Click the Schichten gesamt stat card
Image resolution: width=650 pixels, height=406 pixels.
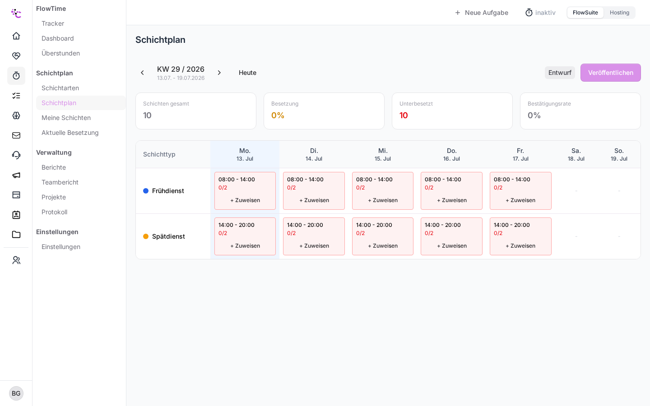tap(196, 111)
